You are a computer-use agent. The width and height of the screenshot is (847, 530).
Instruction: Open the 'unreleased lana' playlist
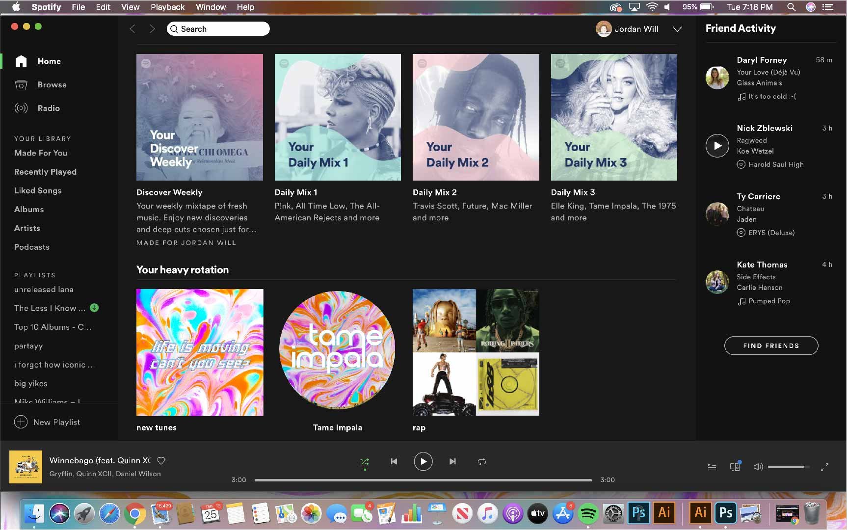point(44,290)
